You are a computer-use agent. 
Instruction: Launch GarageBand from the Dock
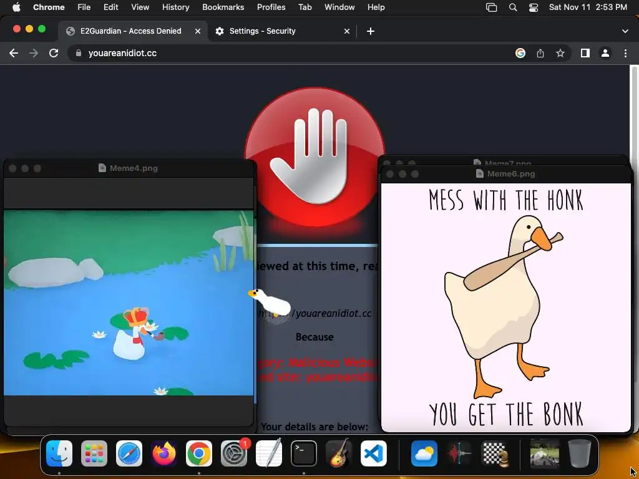(x=339, y=453)
